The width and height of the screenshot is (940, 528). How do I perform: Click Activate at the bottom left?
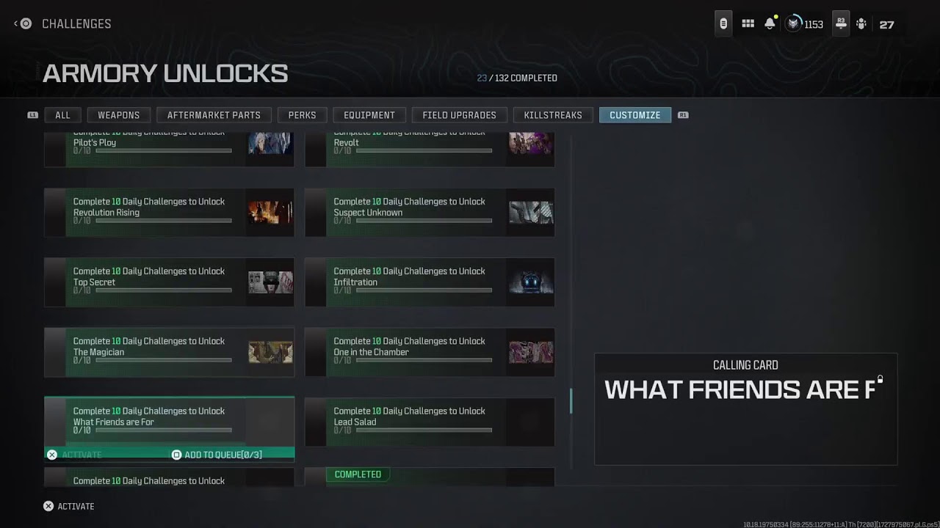click(69, 506)
